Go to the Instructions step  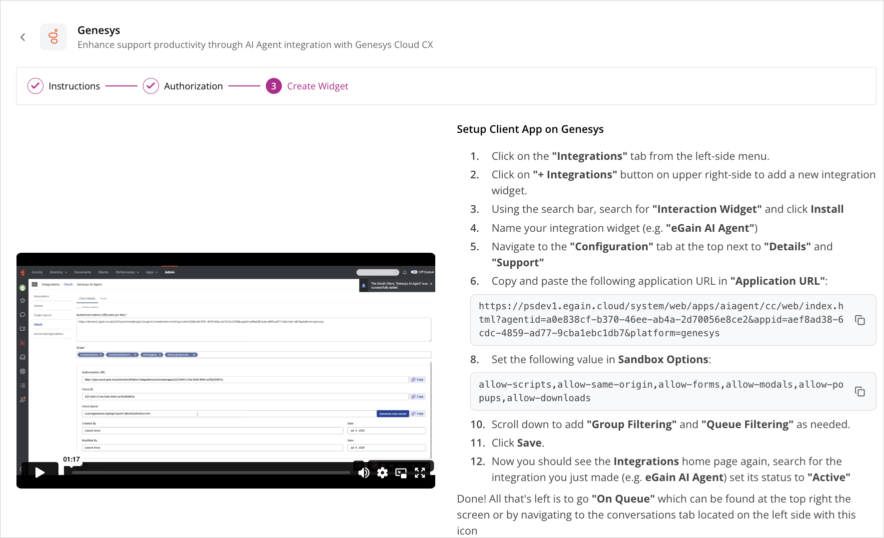point(74,86)
